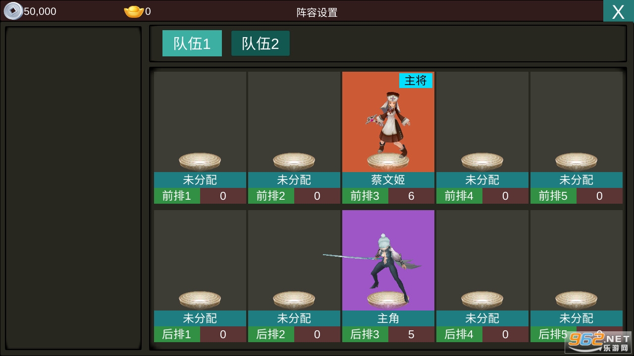Click the 主角 name bar
The width and height of the screenshot is (634, 356).
(x=388, y=318)
